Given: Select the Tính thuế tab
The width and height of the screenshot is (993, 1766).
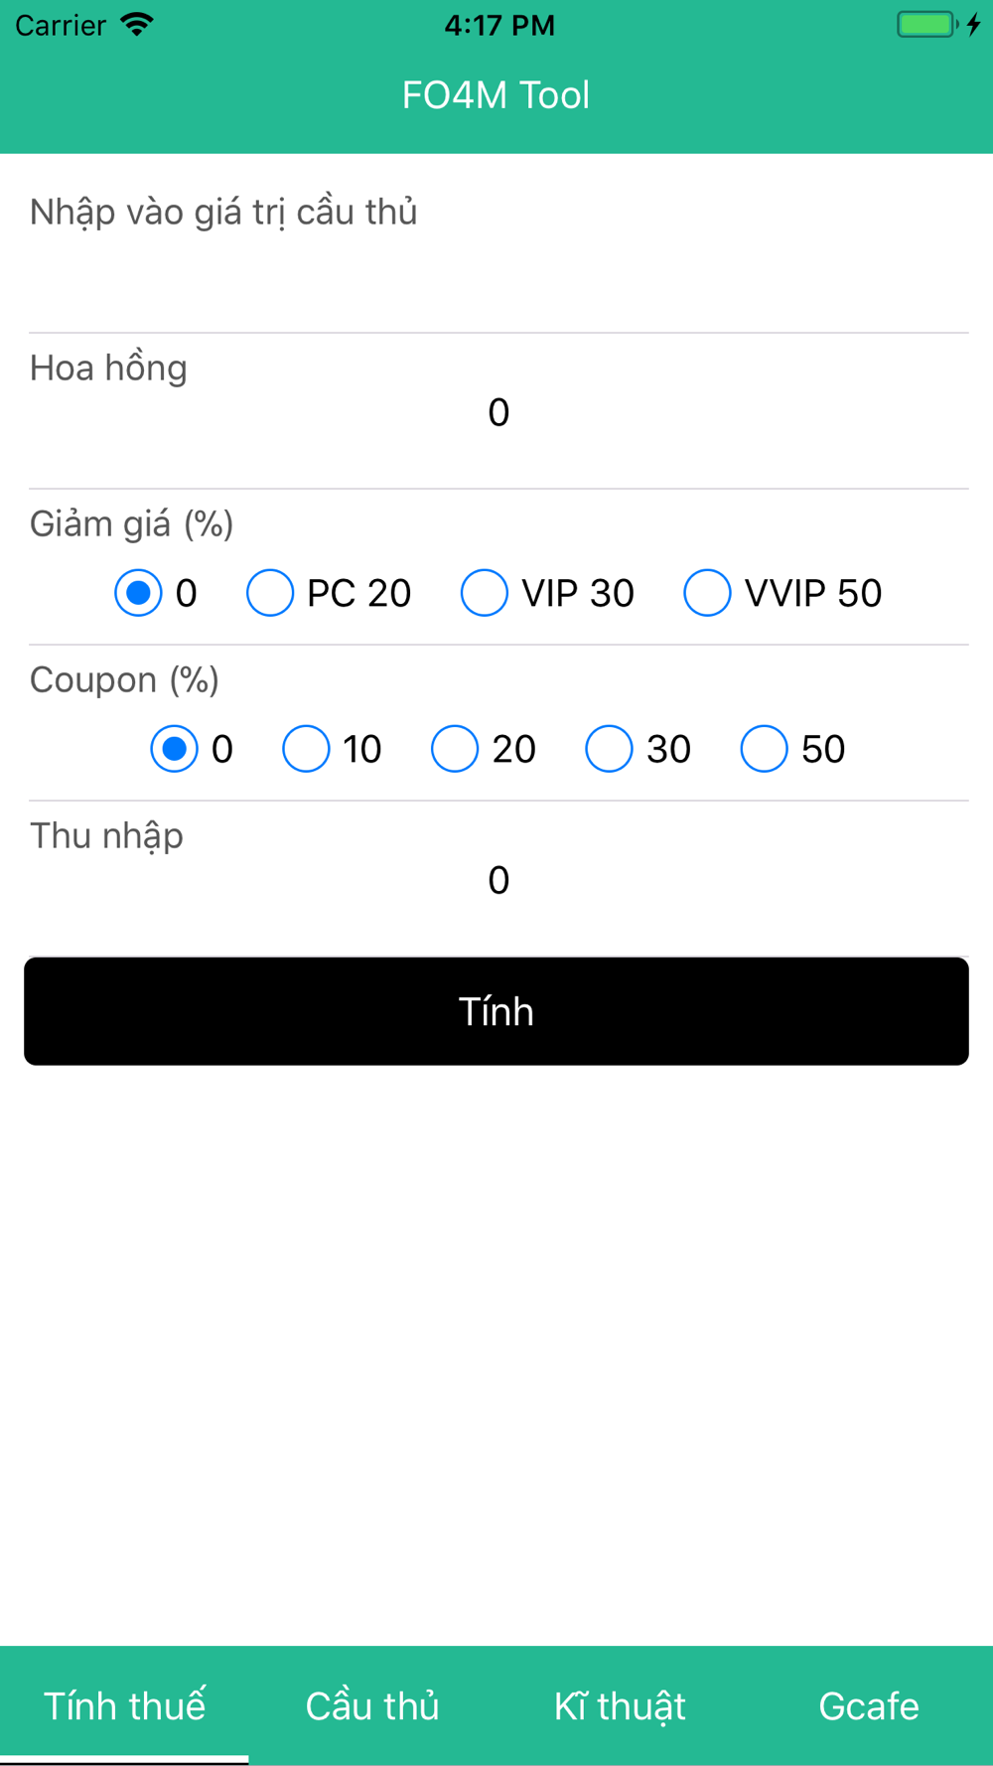Looking at the screenshot, I should [x=124, y=1705].
